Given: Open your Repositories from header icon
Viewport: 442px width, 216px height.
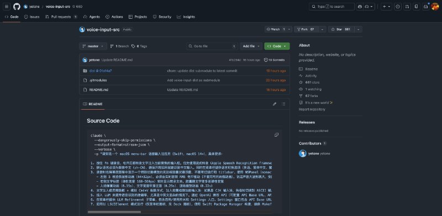Looking at the screenshot, I should tap(417, 7).
